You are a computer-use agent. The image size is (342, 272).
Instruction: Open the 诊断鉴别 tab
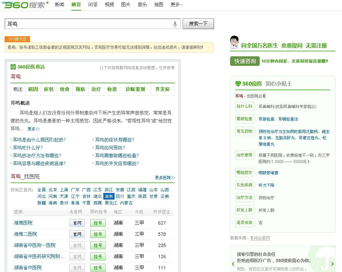135,89
